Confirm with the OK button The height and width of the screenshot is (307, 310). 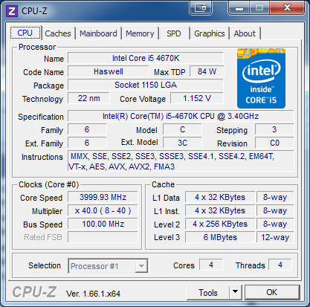point(272,292)
